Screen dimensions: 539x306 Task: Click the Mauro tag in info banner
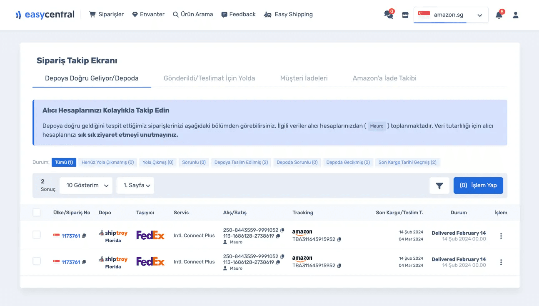pos(377,126)
